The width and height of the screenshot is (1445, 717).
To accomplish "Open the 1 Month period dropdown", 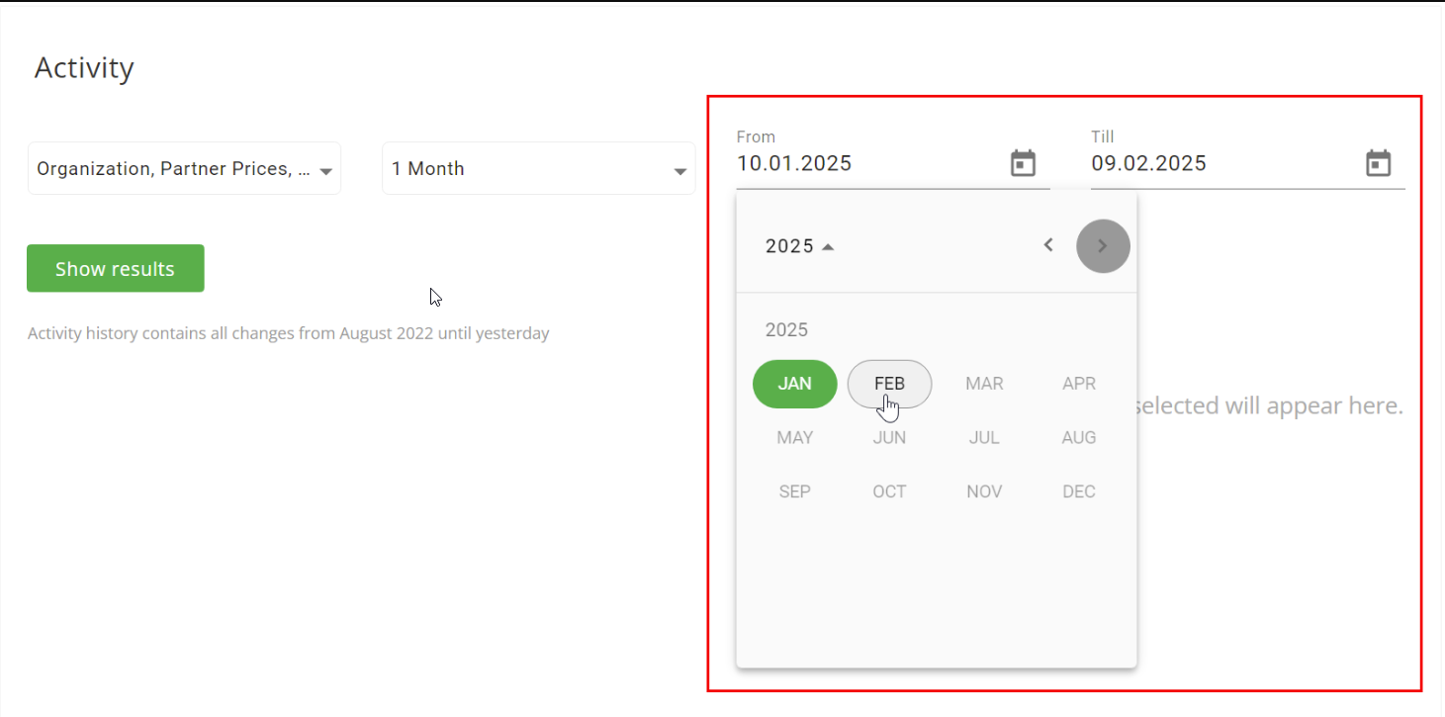I will [539, 168].
